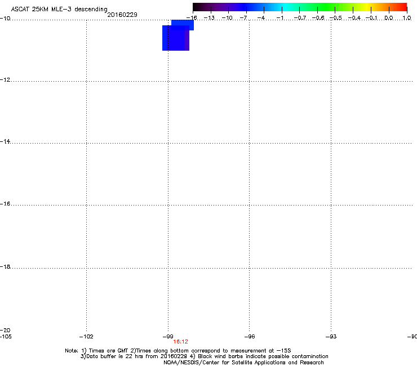
Task: Click the red 16:12 pass time label
Action: coord(180,342)
